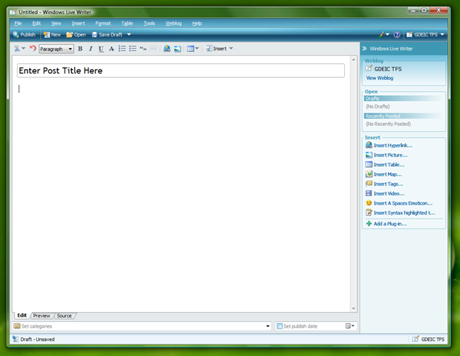This screenshot has height=356, width=460.
Task: Click the Publish button
Action: coord(24,35)
